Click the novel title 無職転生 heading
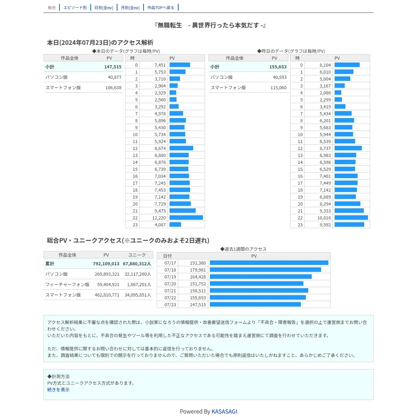This screenshot has height=417, width=417. point(210,25)
